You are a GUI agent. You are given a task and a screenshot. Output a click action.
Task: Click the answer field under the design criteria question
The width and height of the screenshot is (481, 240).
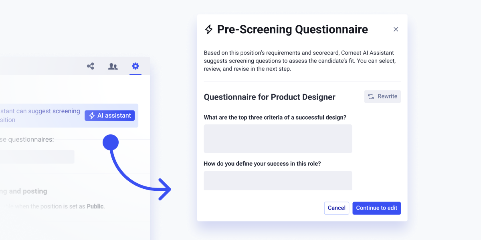(278, 138)
